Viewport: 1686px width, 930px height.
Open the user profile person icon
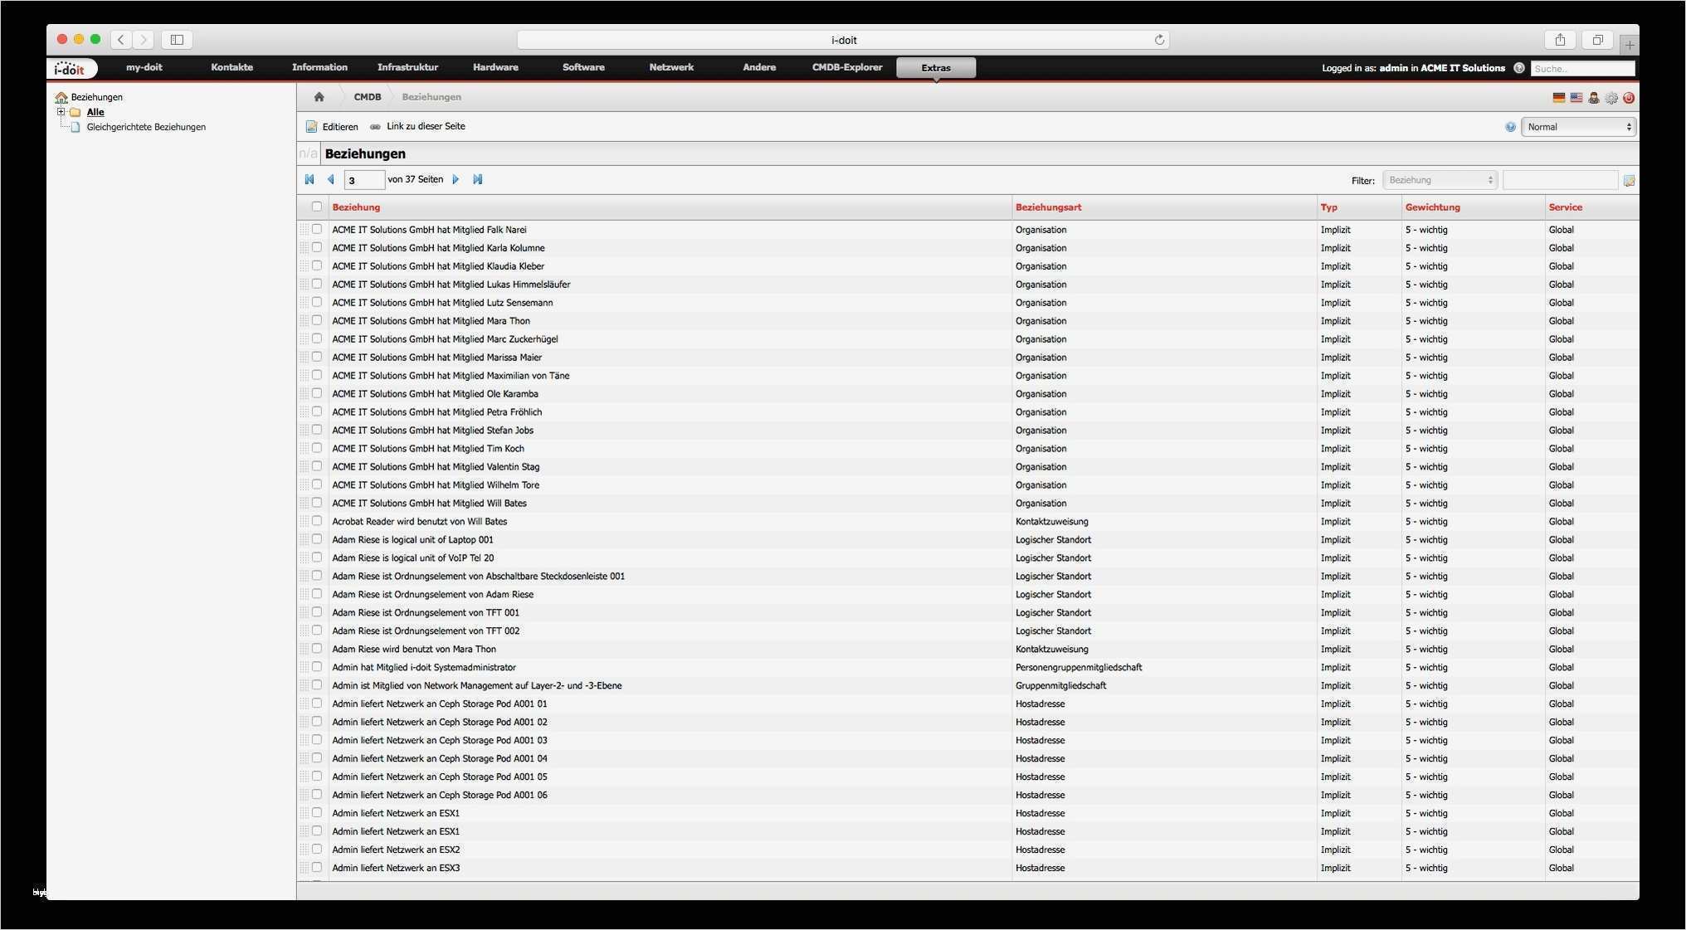(x=1594, y=98)
